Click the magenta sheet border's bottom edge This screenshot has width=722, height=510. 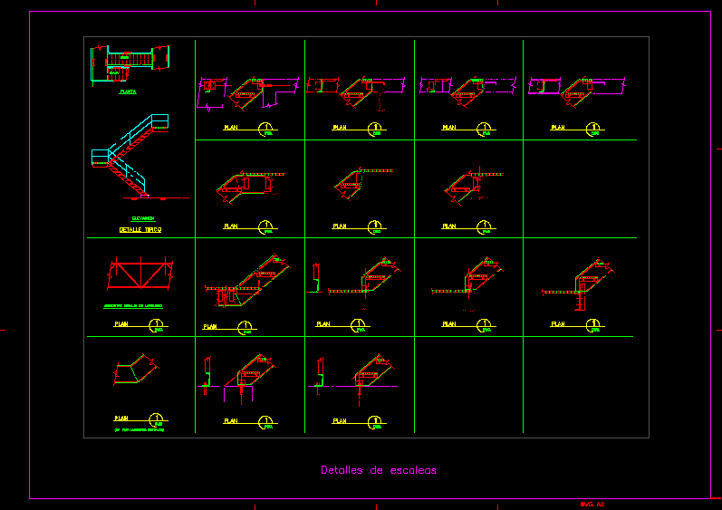coord(362,498)
